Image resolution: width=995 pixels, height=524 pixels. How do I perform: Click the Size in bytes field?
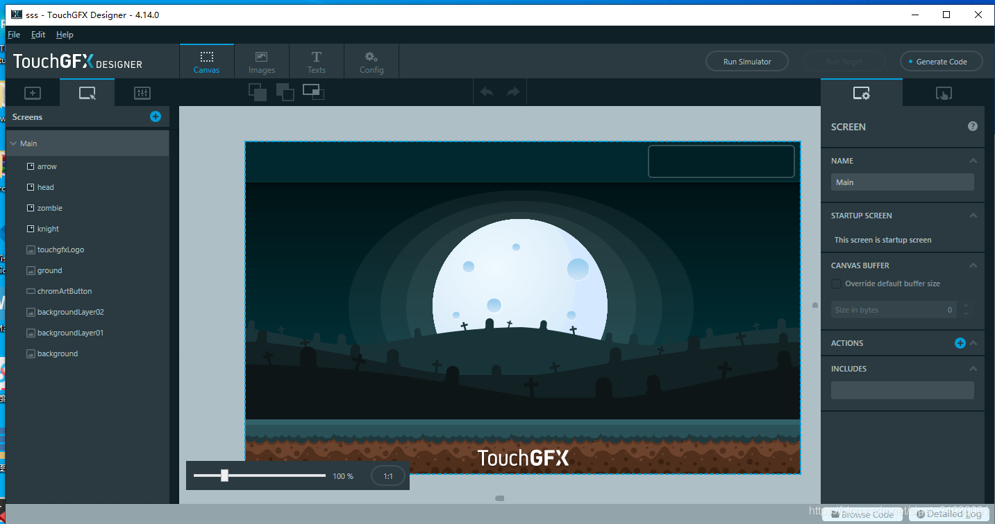click(894, 310)
